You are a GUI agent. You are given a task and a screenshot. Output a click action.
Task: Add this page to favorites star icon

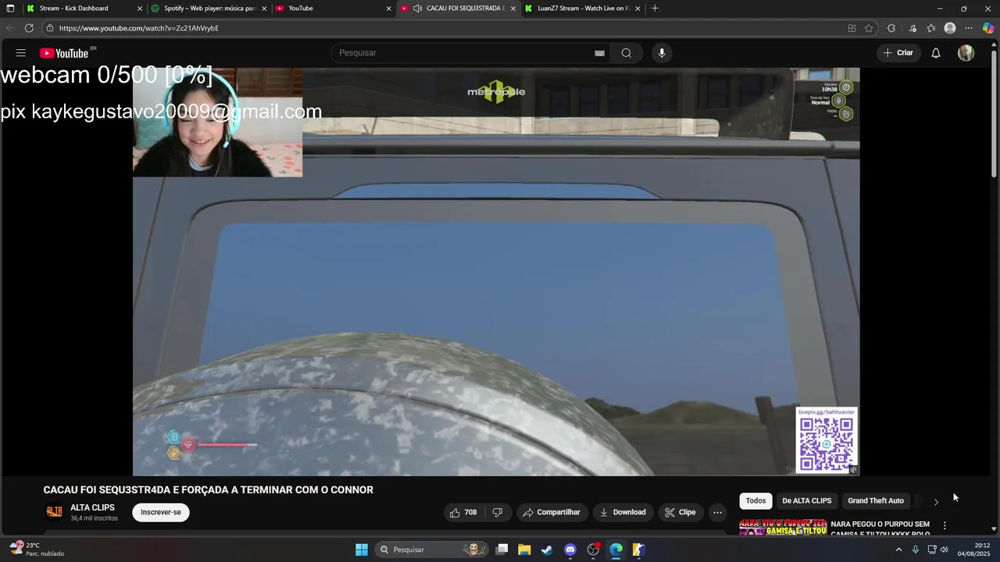click(869, 28)
